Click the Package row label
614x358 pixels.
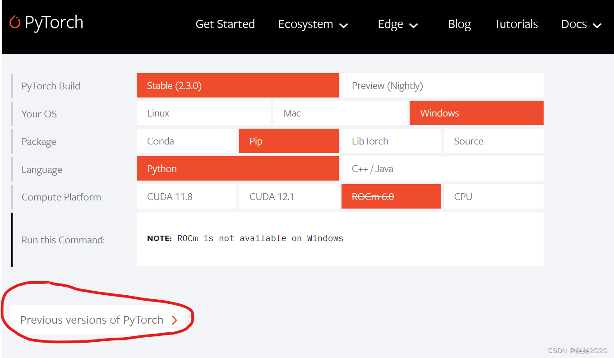pyautogui.click(x=39, y=142)
